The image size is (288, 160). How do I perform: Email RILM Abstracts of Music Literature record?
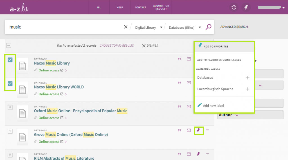point(189,154)
